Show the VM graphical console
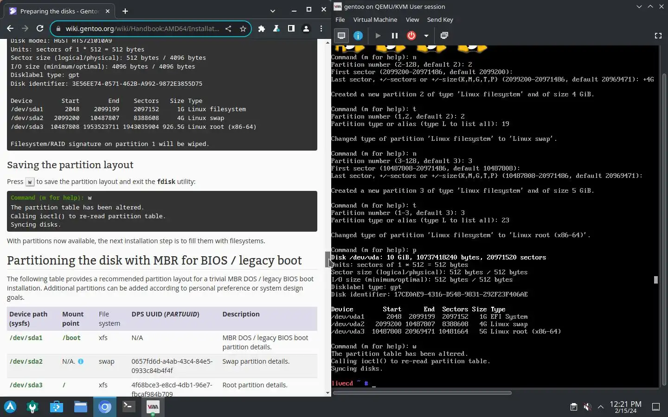The height and width of the screenshot is (417, 668). 341,36
